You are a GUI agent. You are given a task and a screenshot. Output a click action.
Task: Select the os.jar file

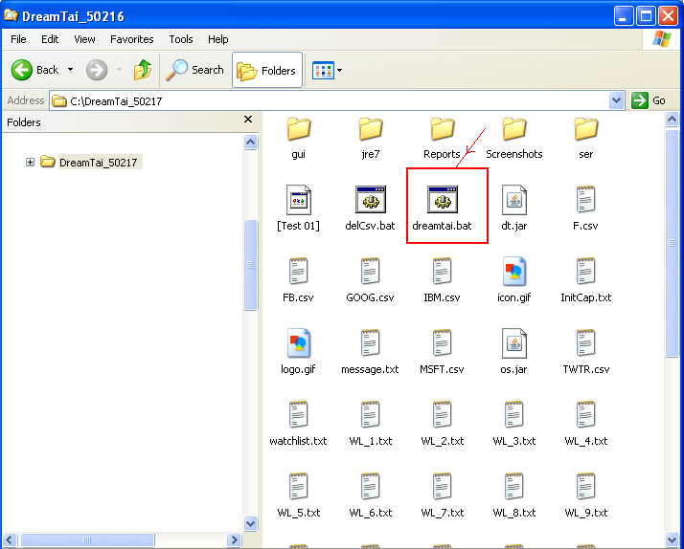(513, 352)
